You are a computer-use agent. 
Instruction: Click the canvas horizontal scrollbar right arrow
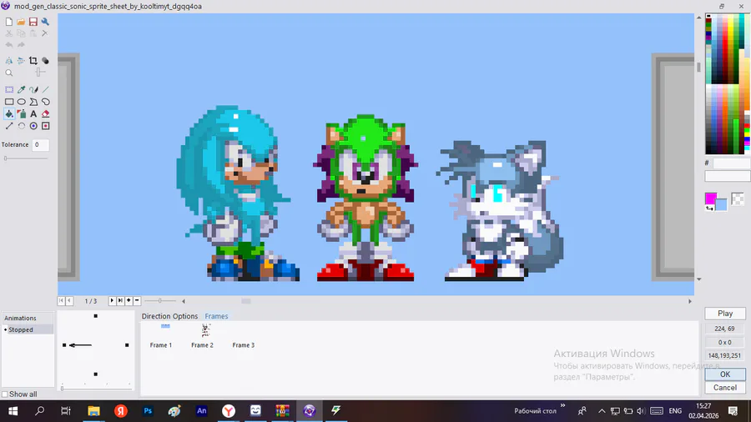(x=690, y=301)
